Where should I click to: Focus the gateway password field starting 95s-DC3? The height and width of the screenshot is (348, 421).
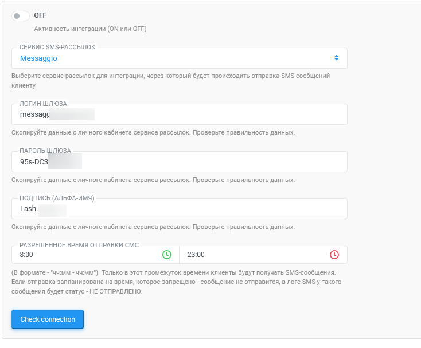[x=180, y=162]
